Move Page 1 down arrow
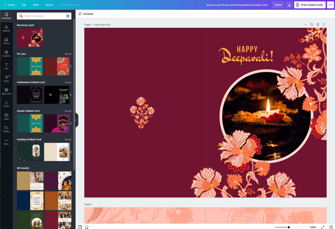335x229 pixels. click(305, 25)
